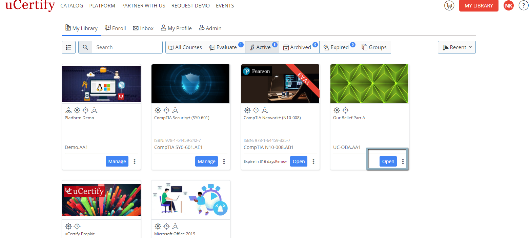Go home via uCertify logo

tap(30, 6)
